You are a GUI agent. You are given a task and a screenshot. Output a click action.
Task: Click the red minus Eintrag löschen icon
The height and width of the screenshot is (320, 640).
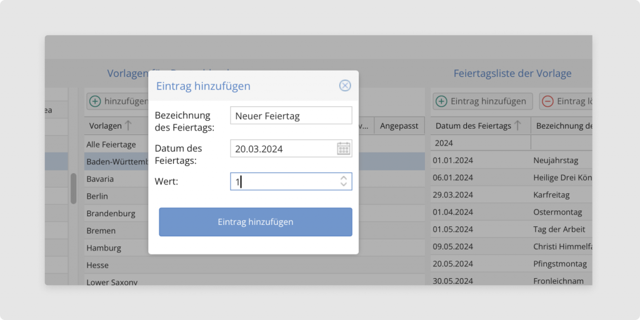click(547, 101)
